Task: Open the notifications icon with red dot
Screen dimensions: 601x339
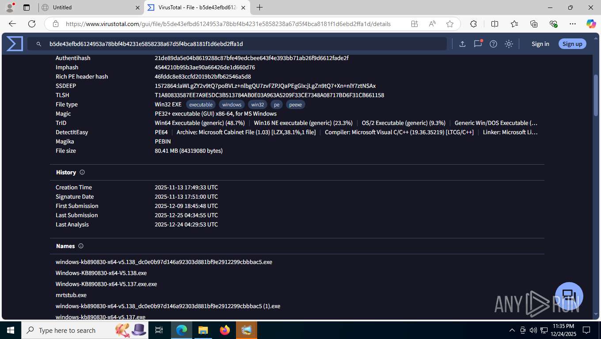Action: point(478,44)
